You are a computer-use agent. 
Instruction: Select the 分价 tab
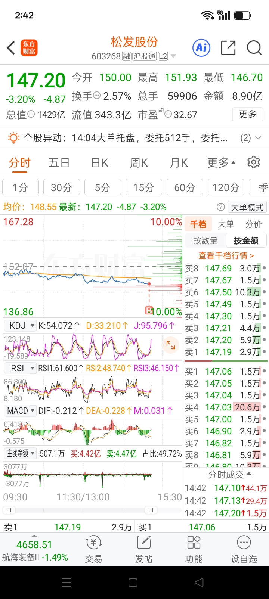point(254,224)
